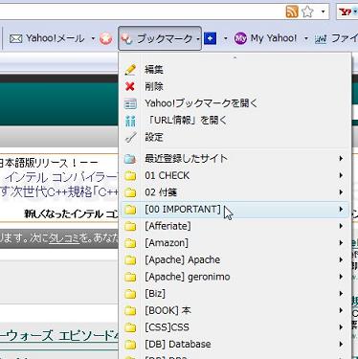Click the bookmark star icon
Screen dimensions: 358x359
click(307, 12)
